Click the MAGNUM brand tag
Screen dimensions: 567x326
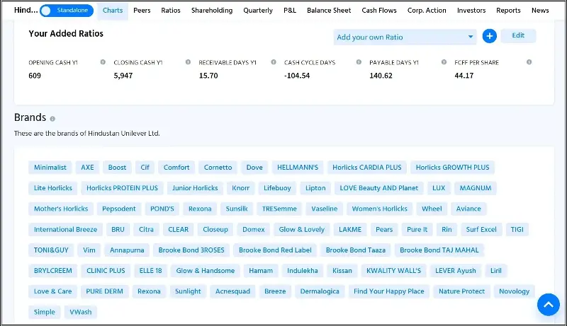(x=475, y=188)
